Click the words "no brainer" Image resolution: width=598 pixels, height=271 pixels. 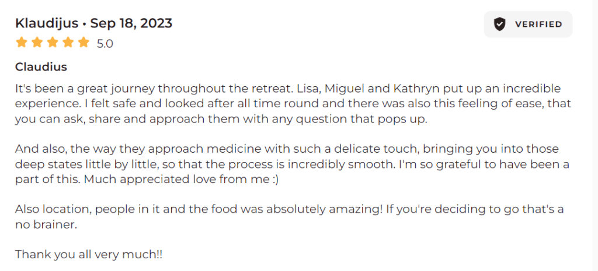(46, 224)
